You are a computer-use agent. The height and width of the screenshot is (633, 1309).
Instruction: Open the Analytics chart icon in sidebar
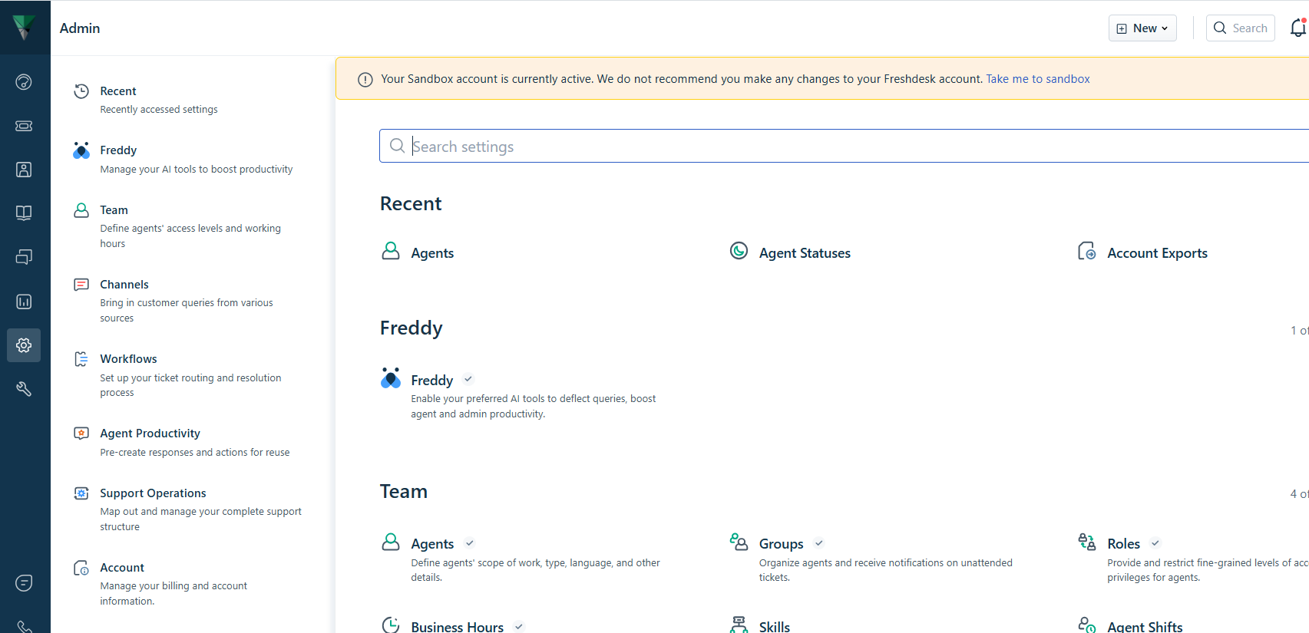pos(24,302)
